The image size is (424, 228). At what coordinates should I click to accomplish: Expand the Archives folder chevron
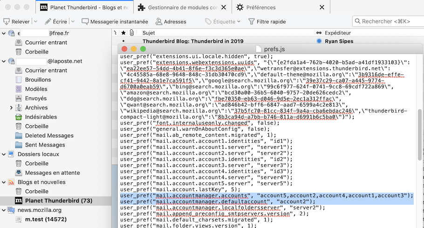tap(11, 107)
